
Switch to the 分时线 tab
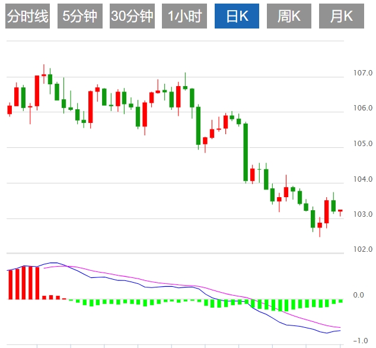tap(27, 17)
